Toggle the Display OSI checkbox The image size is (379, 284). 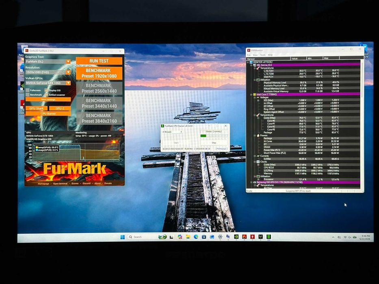(46, 90)
